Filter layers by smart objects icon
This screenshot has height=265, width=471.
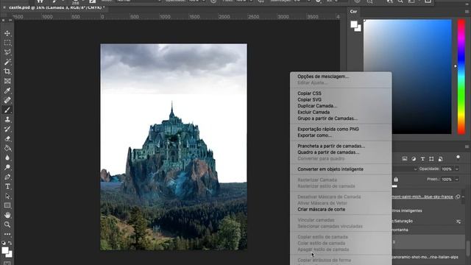tap(440, 159)
